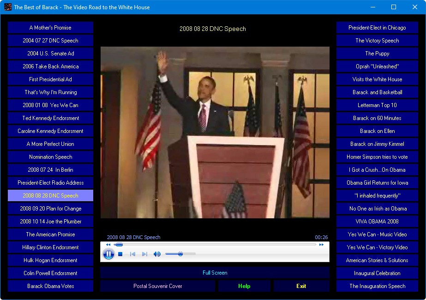Select 2004 07 27 DNC Speech
This screenshot has height=300, width=426.
coord(50,41)
